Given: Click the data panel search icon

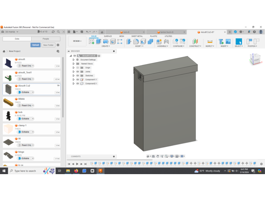Looking at the screenshot, I should coord(59,32).
